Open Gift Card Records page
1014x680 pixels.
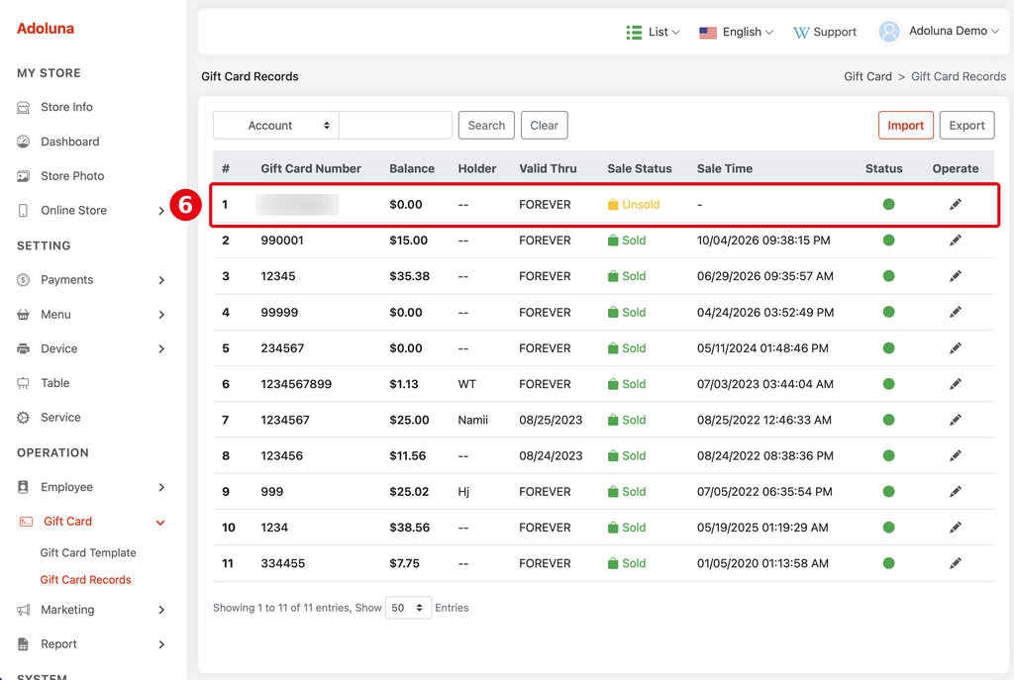tap(85, 580)
